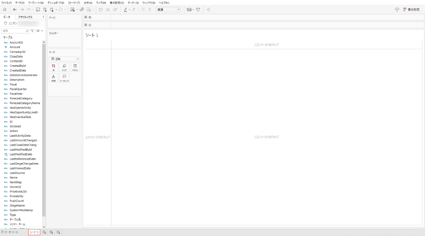Click the Tableau logo start icon
The height and width of the screenshot is (236, 425).
(x=5, y=9)
